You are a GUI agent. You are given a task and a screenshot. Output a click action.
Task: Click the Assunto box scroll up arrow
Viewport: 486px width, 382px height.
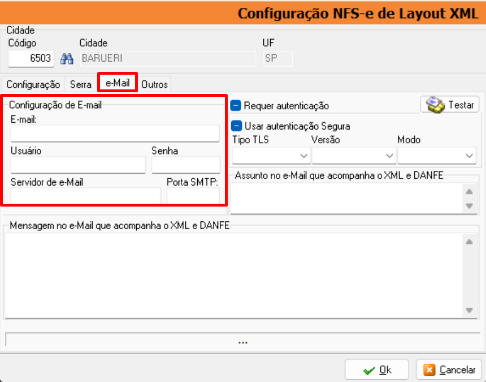469,191
